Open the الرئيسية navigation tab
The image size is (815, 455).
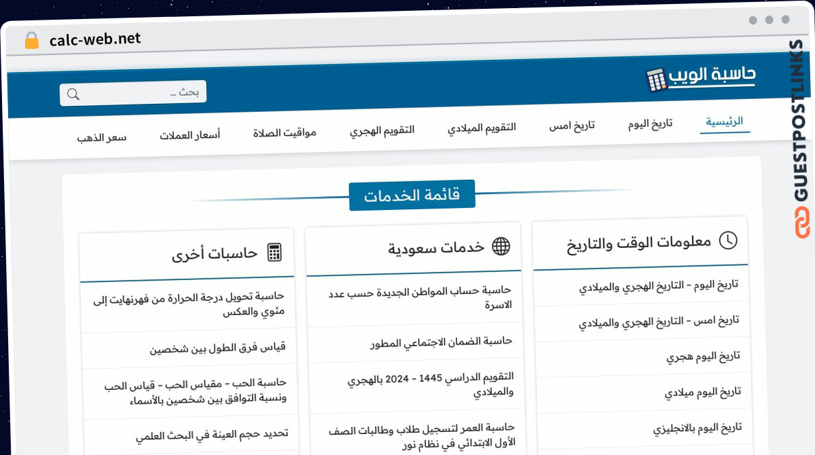pyautogui.click(x=725, y=122)
